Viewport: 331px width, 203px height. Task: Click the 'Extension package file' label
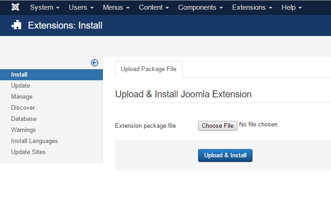[x=145, y=126]
